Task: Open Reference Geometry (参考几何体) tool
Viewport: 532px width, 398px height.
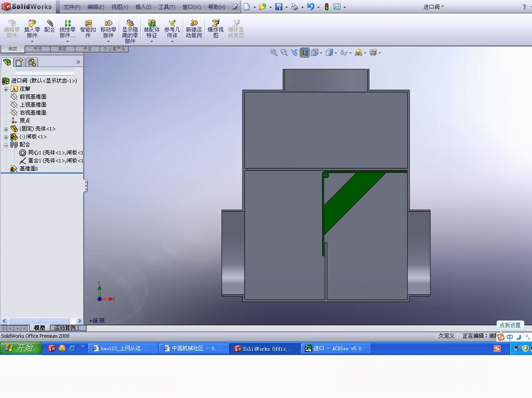Action: click(x=172, y=29)
